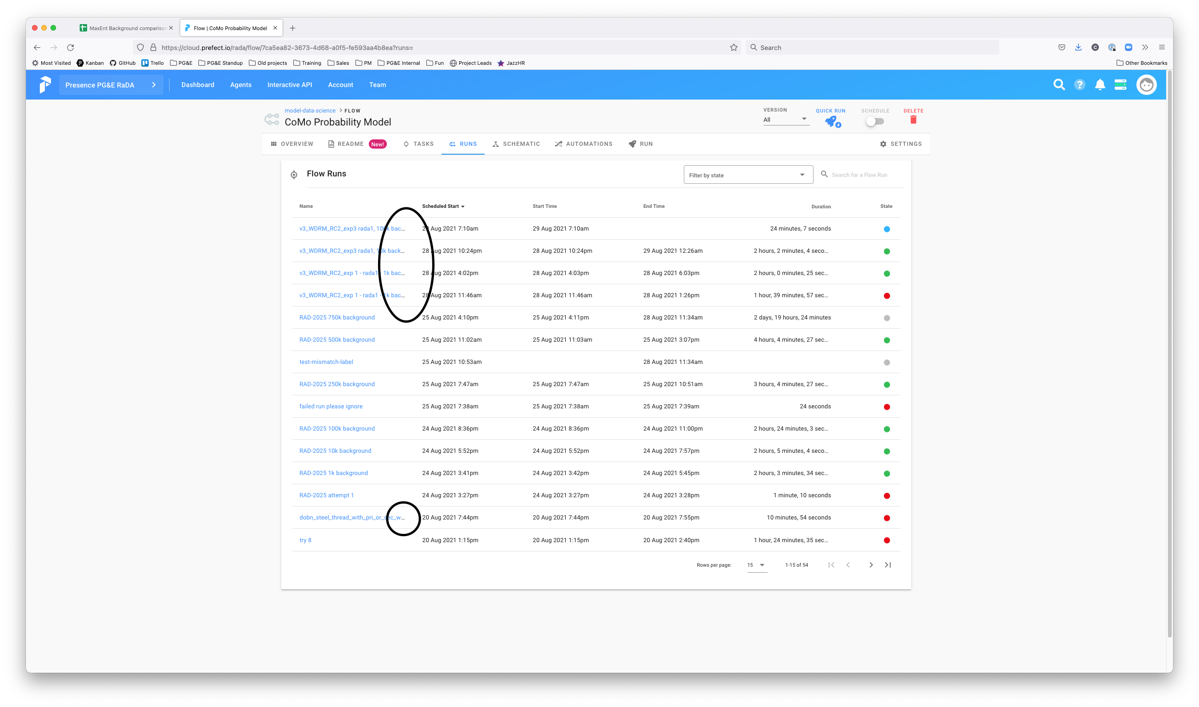Bookmark this page using the star icon

point(734,47)
